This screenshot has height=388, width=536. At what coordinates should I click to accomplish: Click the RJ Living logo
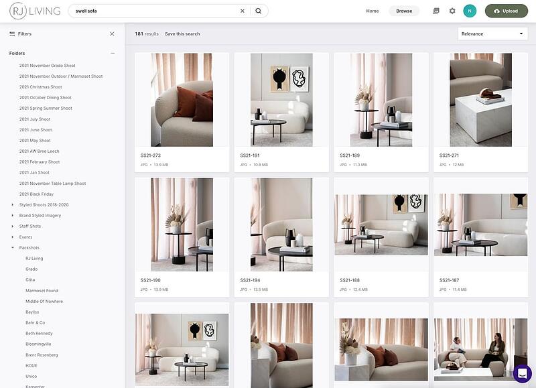(35, 11)
